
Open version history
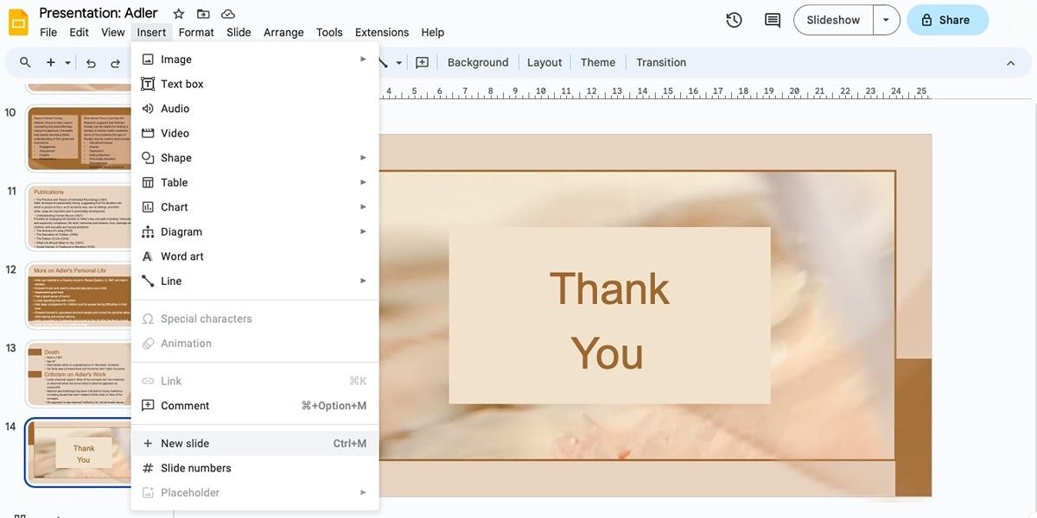[x=733, y=19]
